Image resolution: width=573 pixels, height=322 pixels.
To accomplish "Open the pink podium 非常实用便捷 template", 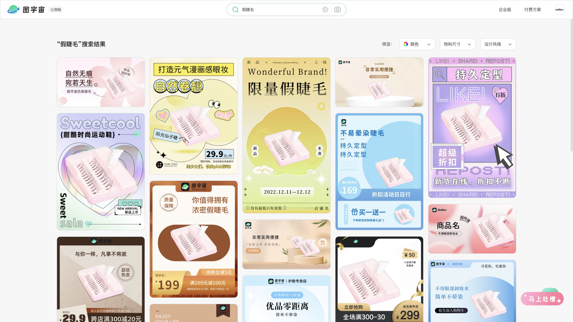I will 379,82.
